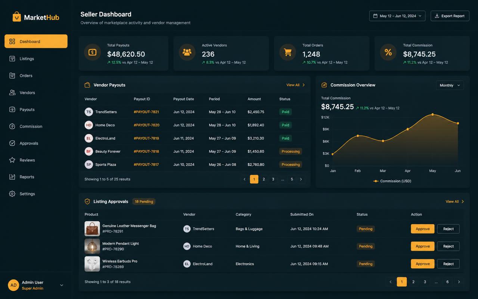Click the Reviews star icon

(x=12, y=160)
